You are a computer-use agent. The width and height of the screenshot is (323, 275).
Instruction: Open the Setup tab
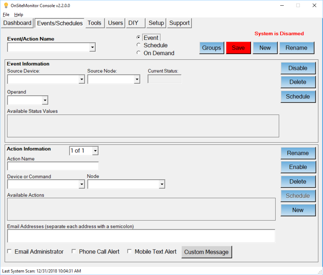[156, 23]
